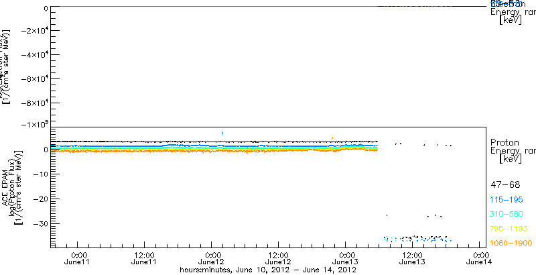
Task: Select the cyan 310-580 legend entry
Action: (507, 215)
